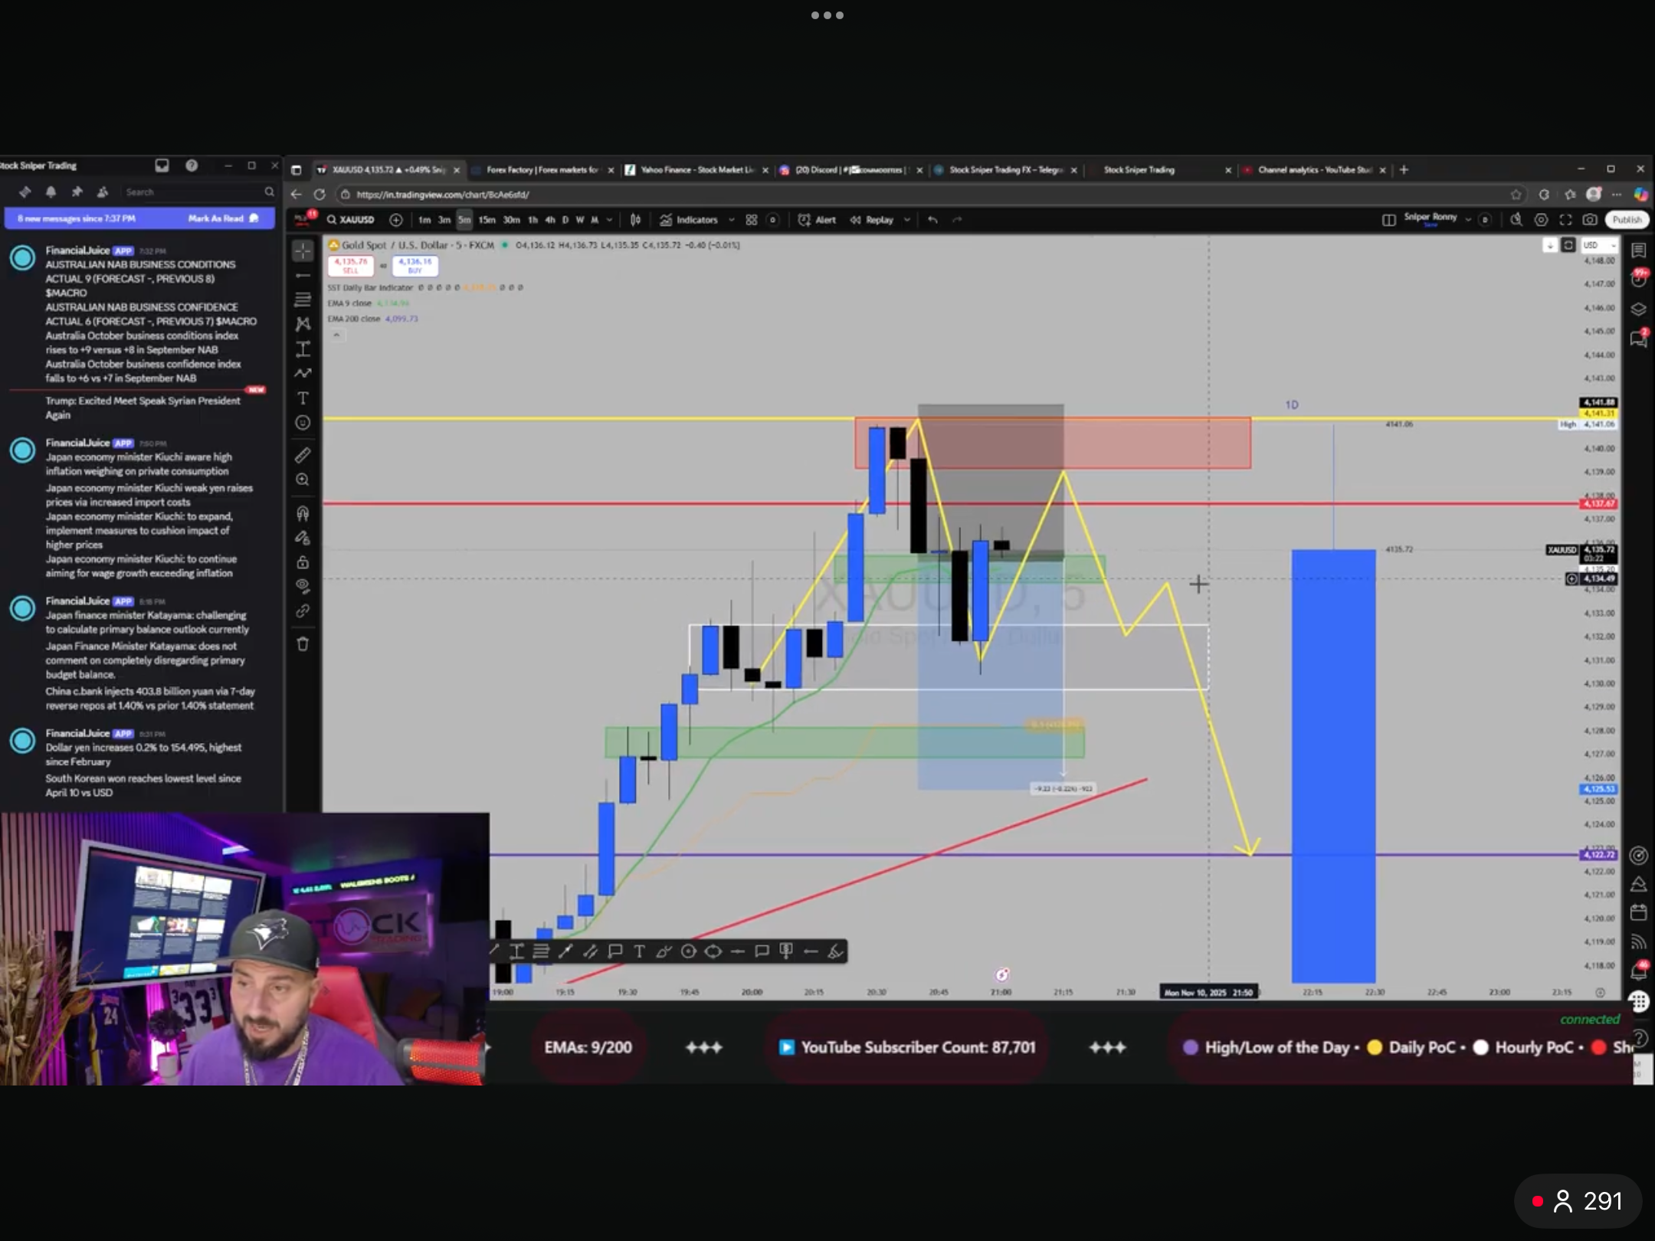
Task: Collapse the indicator legend chevron
Action: point(336,335)
